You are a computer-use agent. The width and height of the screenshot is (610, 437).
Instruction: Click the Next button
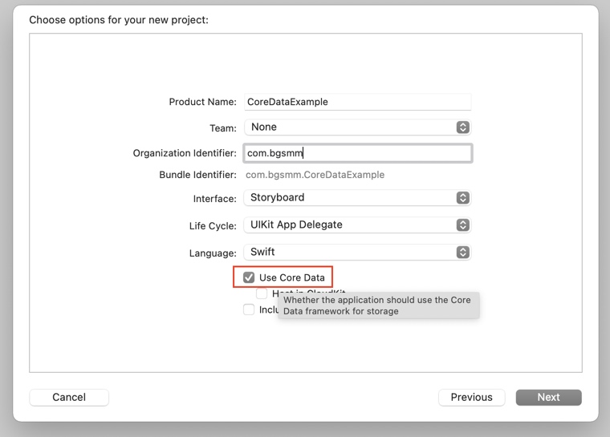548,397
